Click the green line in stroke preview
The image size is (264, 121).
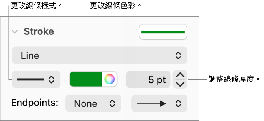tap(163, 32)
